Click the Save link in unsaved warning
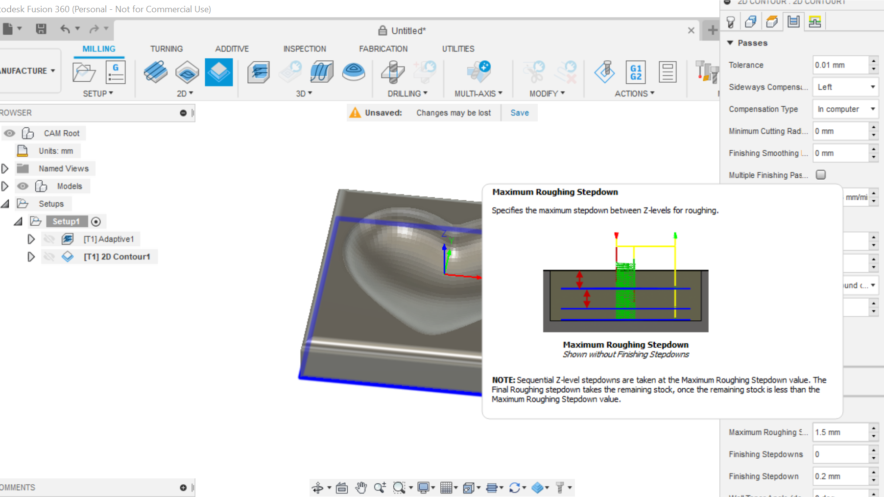 tap(520, 113)
